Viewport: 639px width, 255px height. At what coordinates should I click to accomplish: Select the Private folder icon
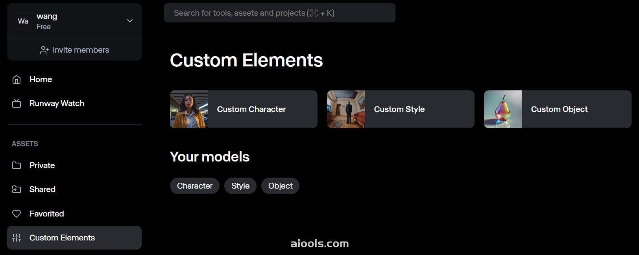(x=17, y=165)
